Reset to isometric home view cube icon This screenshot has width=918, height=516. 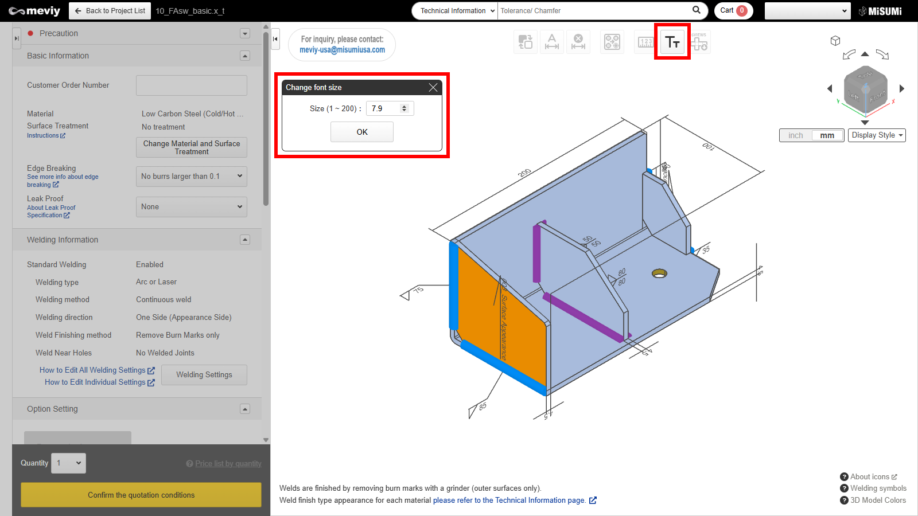[x=835, y=41]
